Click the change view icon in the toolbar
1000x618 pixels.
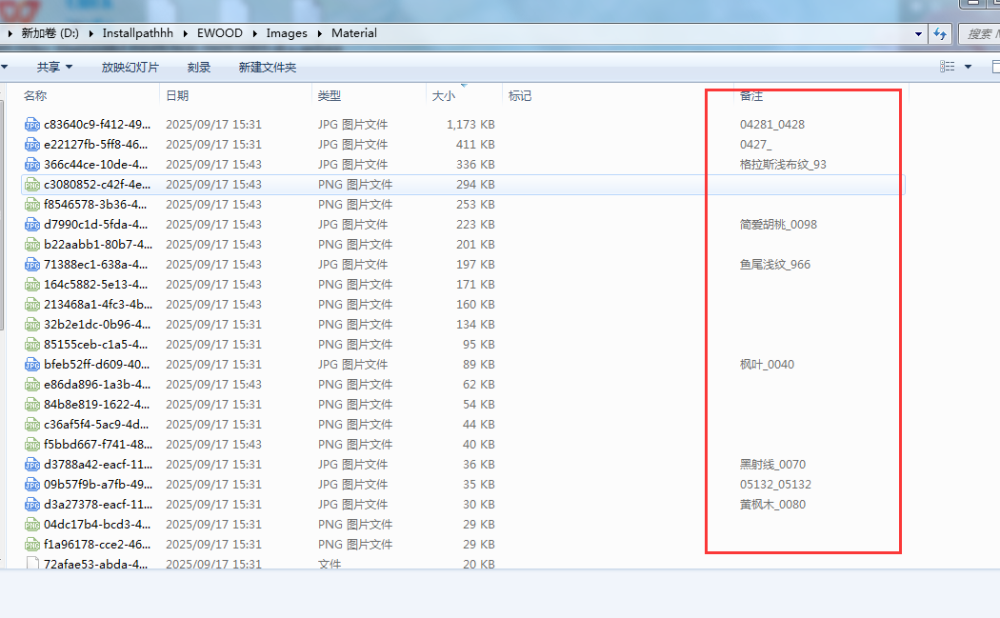tap(946, 67)
